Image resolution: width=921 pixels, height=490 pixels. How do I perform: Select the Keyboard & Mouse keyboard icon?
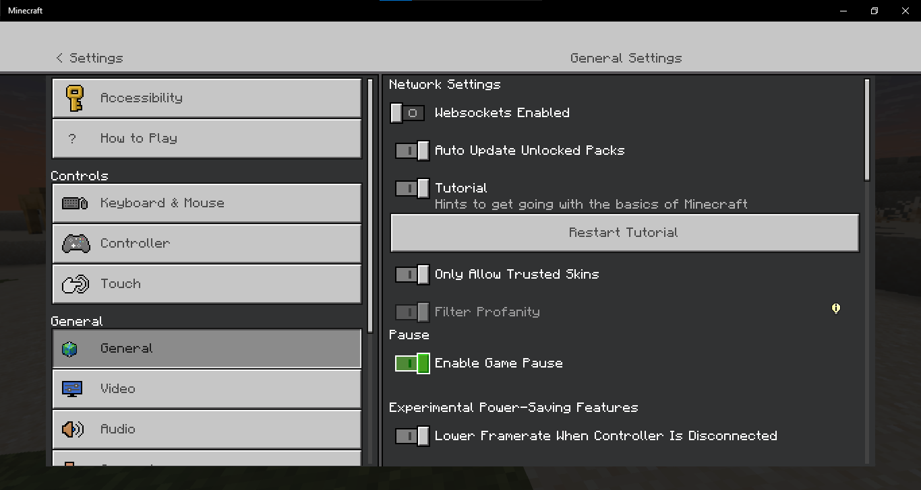pos(74,203)
